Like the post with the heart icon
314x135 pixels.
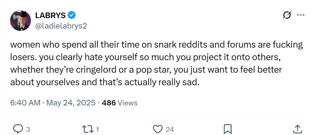pos(158,129)
